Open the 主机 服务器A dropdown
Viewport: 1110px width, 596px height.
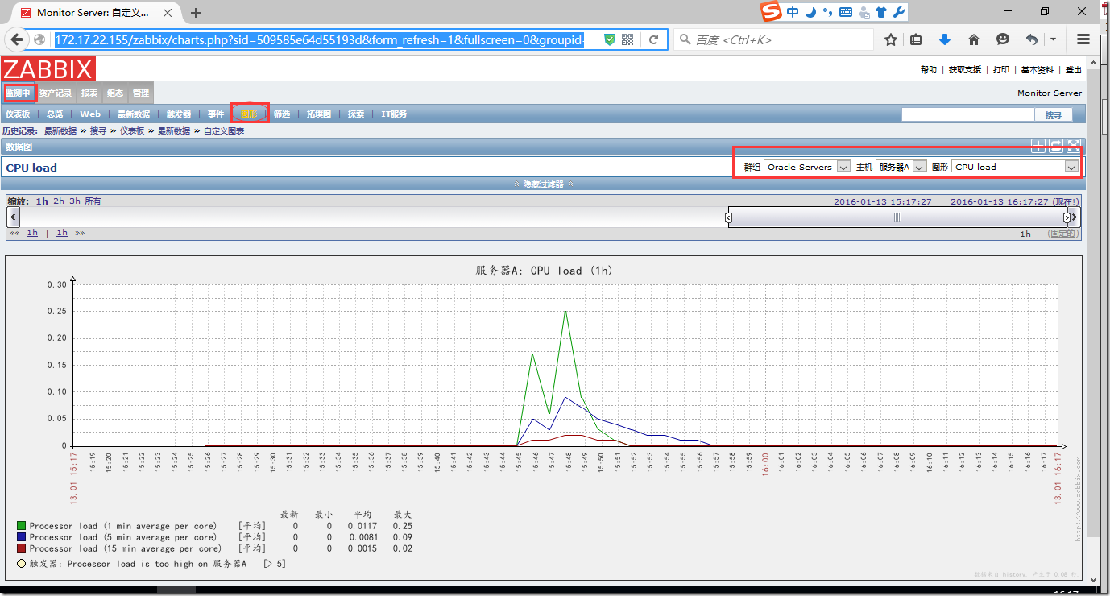point(901,167)
